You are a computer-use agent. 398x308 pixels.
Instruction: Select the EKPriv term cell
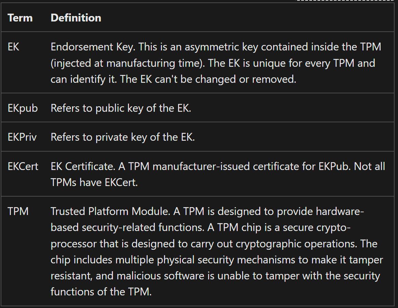click(x=22, y=137)
